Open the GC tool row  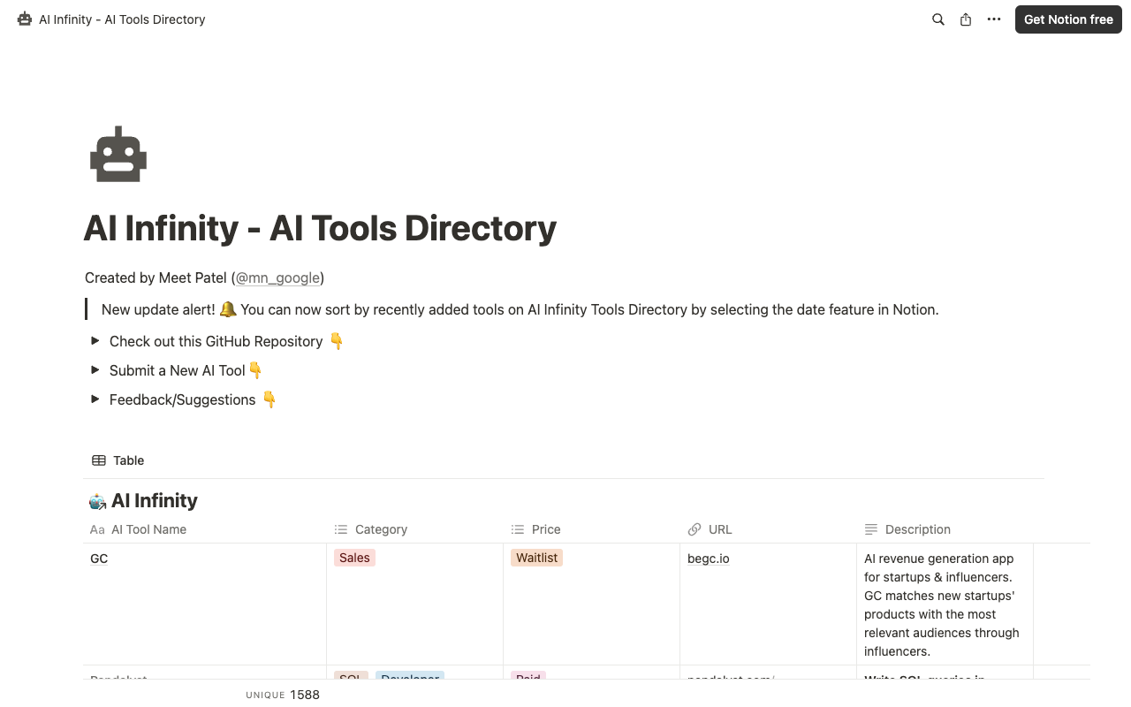pyautogui.click(x=99, y=559)
